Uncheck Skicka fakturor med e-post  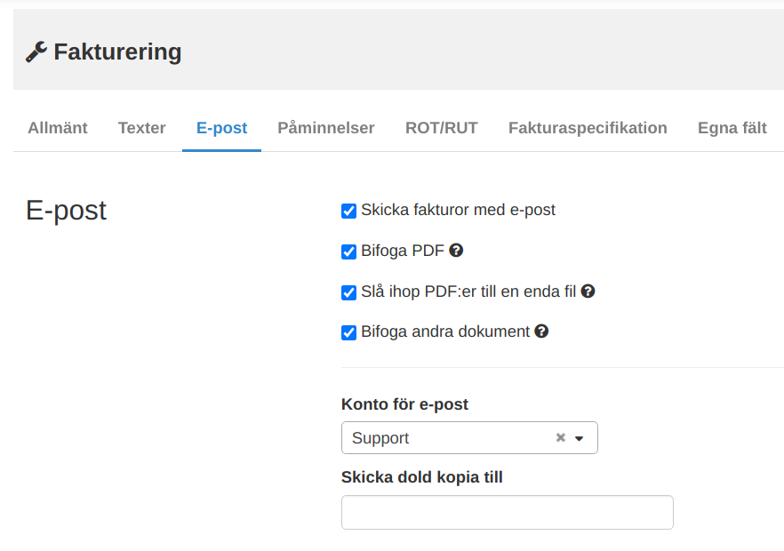tap(348, 211)
